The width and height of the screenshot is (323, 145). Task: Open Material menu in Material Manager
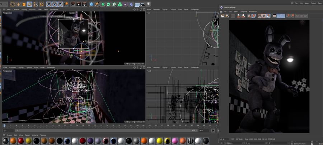[x=35, y=135]
